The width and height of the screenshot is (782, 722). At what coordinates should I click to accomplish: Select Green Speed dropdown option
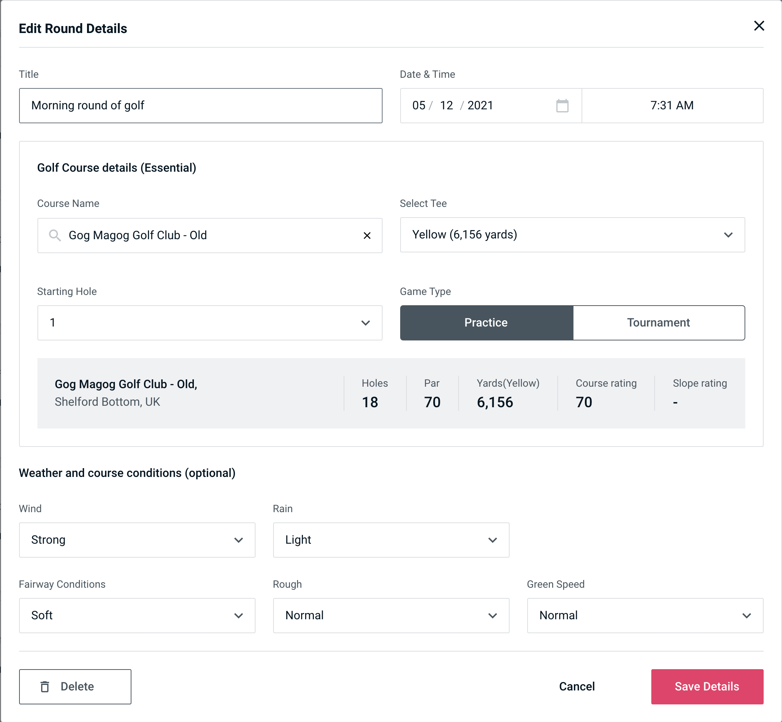644,615
